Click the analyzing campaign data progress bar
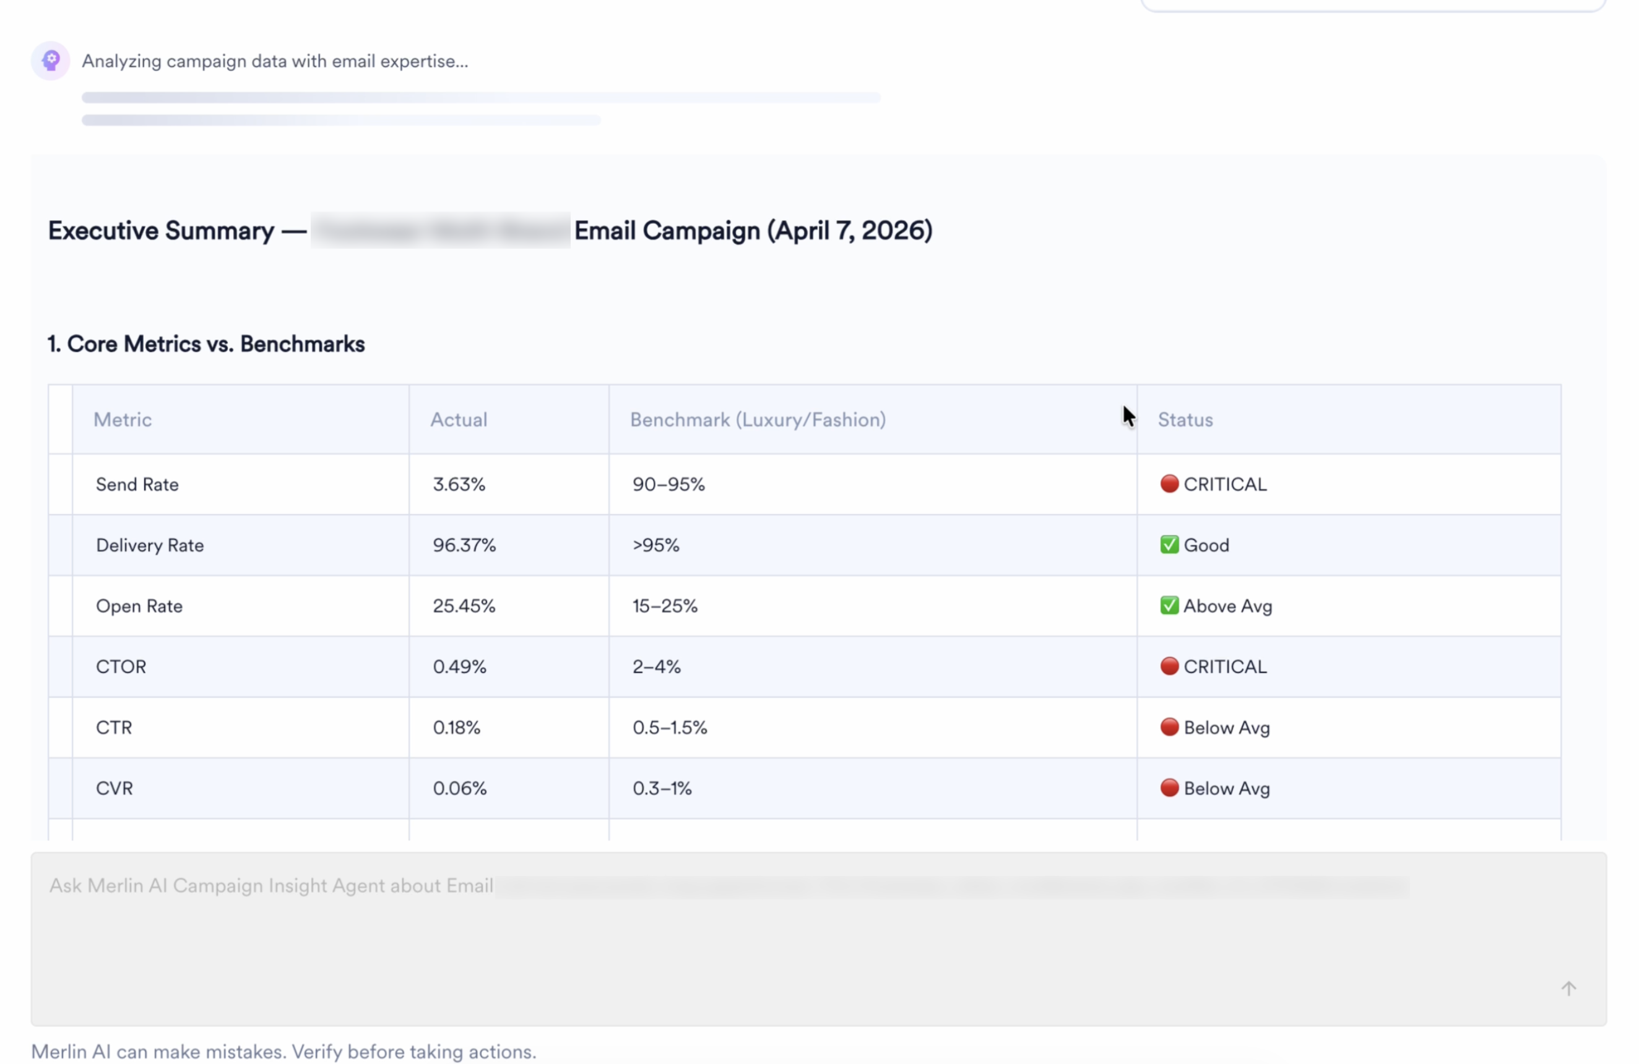The image size is (1639, 1064). [x=481, y=98]
